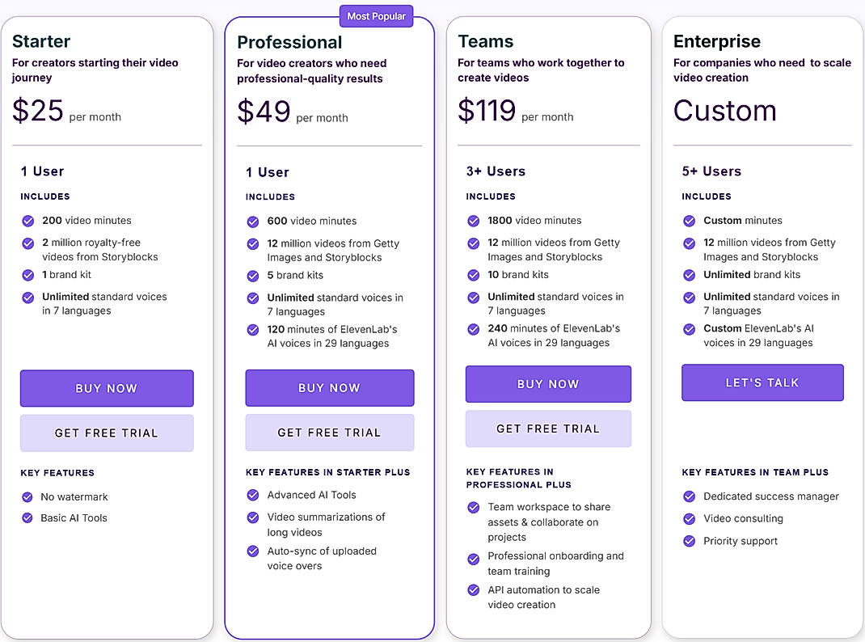Click the Most Popular badge
Screen dimensions: 865x642
(x=376, y=15)
